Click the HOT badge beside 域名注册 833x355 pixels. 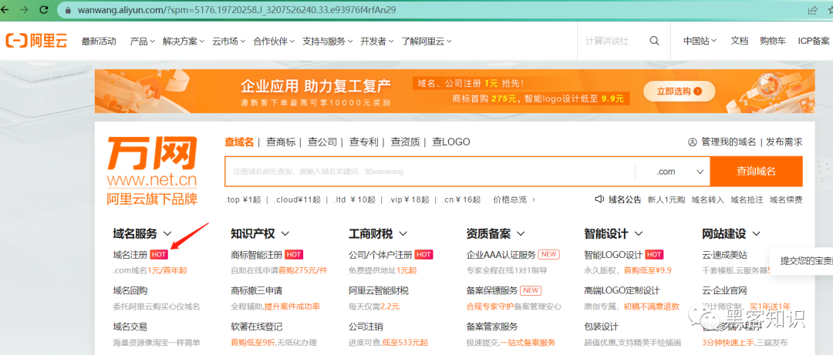click(x=160, y=255)
